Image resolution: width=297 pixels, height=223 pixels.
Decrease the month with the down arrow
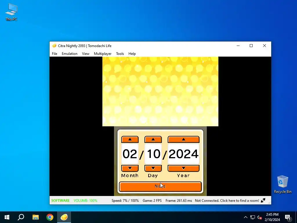(130, 168)
